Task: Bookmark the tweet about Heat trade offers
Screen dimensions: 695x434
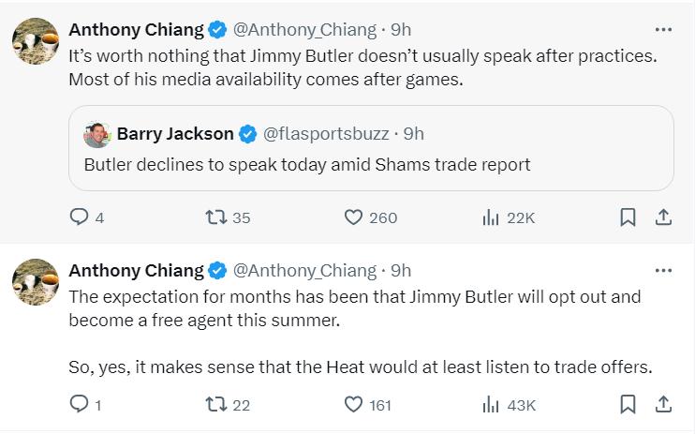Action: [628, 405]
